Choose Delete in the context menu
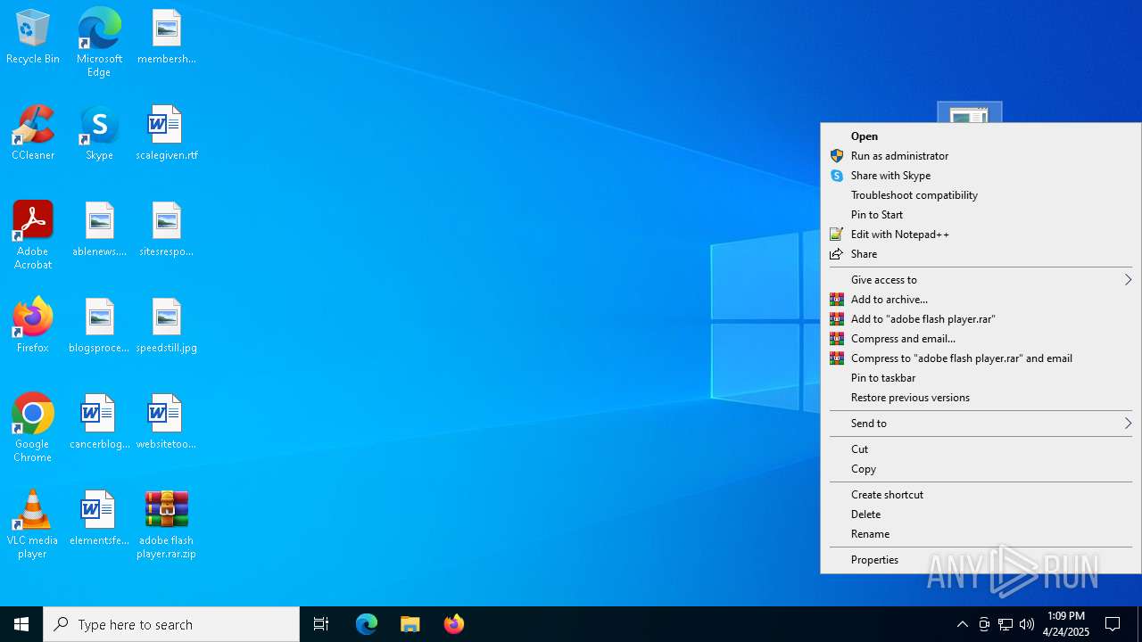Image resolution: width=1142 pixels, height=642 pixels. pos(981,514)
